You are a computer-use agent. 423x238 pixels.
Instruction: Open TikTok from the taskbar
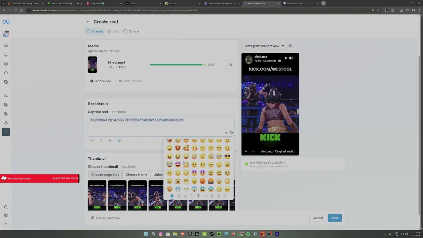(211, 234)
